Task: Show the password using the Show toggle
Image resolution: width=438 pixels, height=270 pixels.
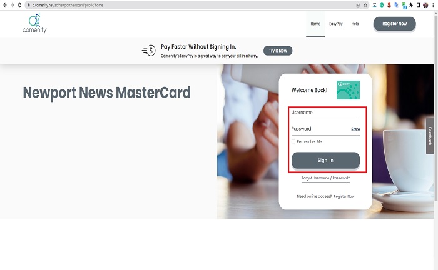Action: click(355, 129)
